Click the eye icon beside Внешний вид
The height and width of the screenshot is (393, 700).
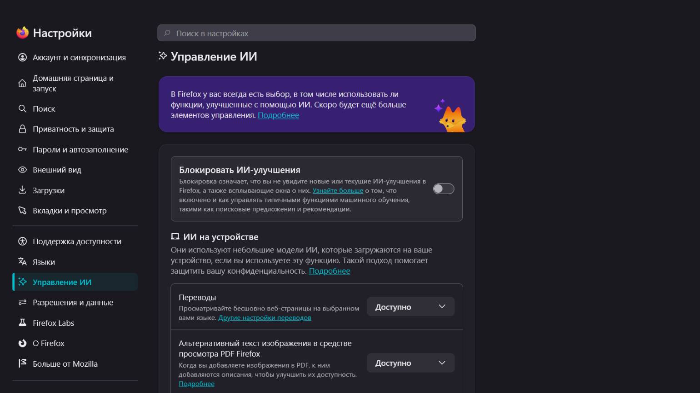click(22, 170)
